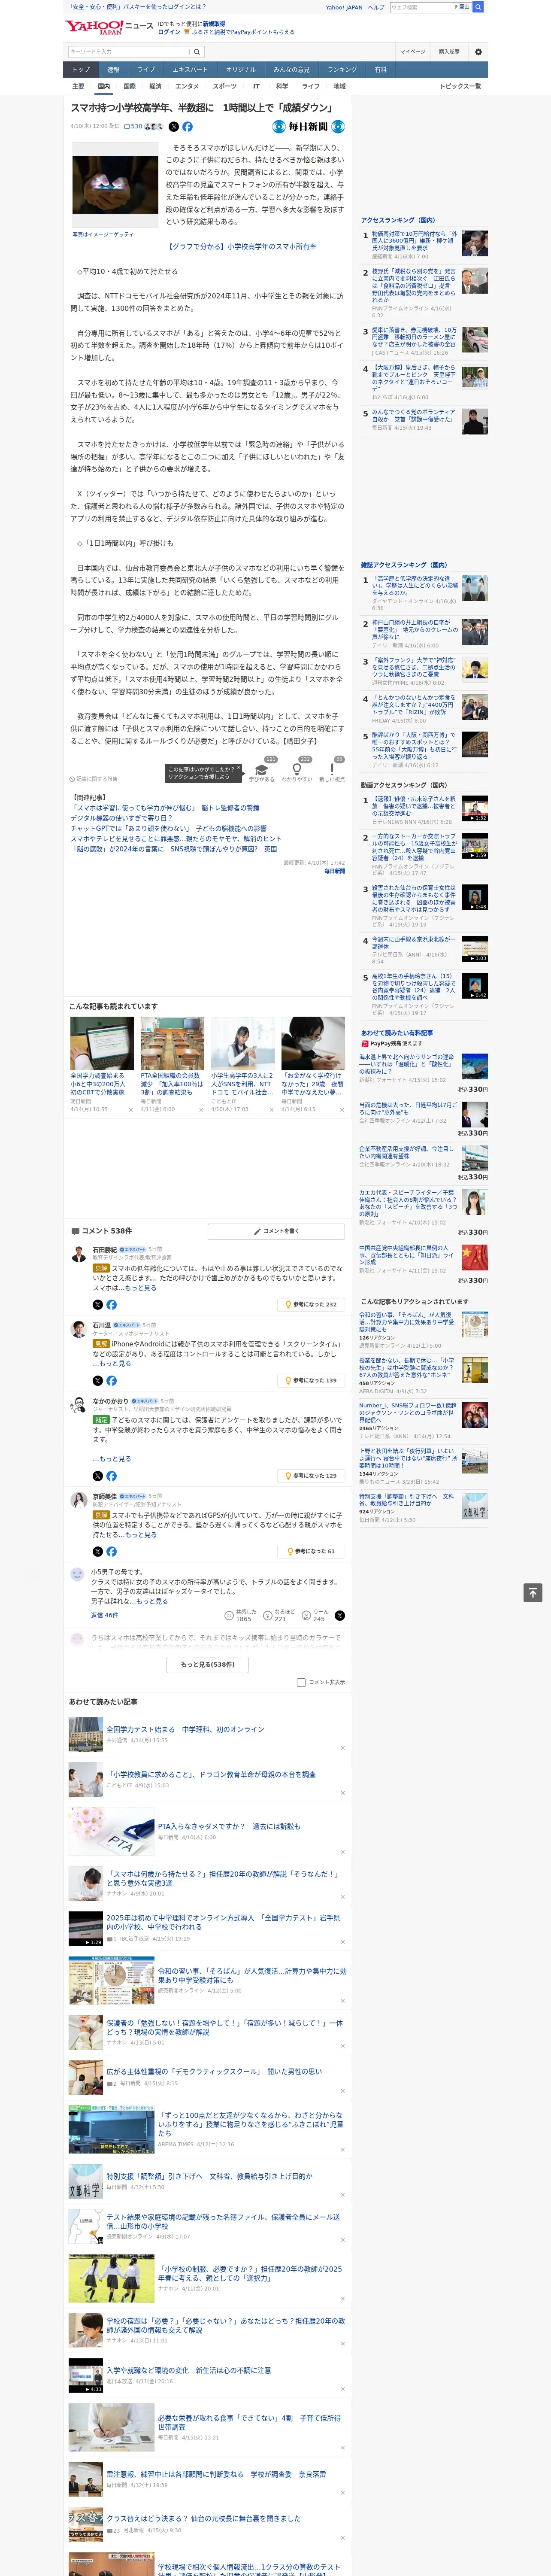React with the わかりやすい lightbulb icon
Screen dimensions: 551x2576
point(297,770)
